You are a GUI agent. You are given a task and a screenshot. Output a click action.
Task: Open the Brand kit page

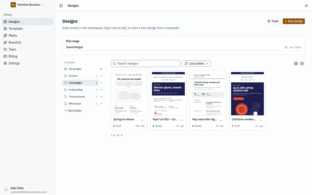28,42
